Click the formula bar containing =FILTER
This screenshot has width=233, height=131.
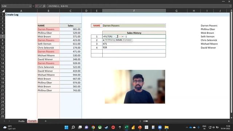138,6
